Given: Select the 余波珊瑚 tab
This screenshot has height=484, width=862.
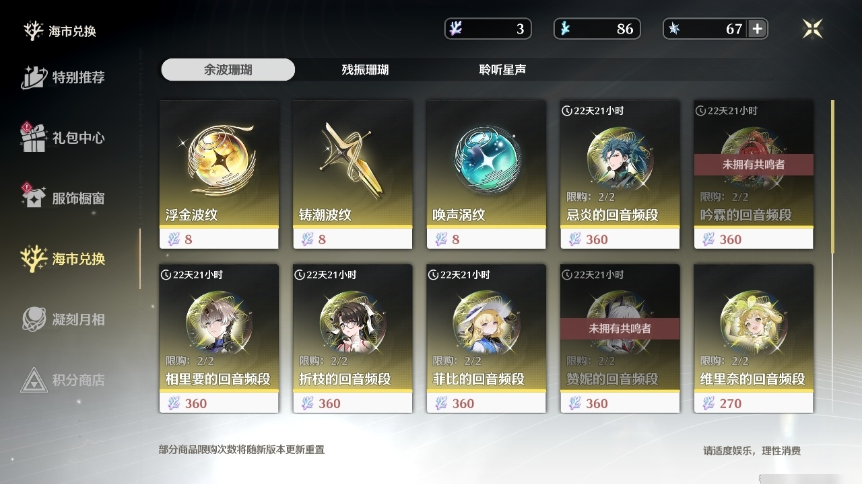Looking at the screenshot, I should (228, 70).
